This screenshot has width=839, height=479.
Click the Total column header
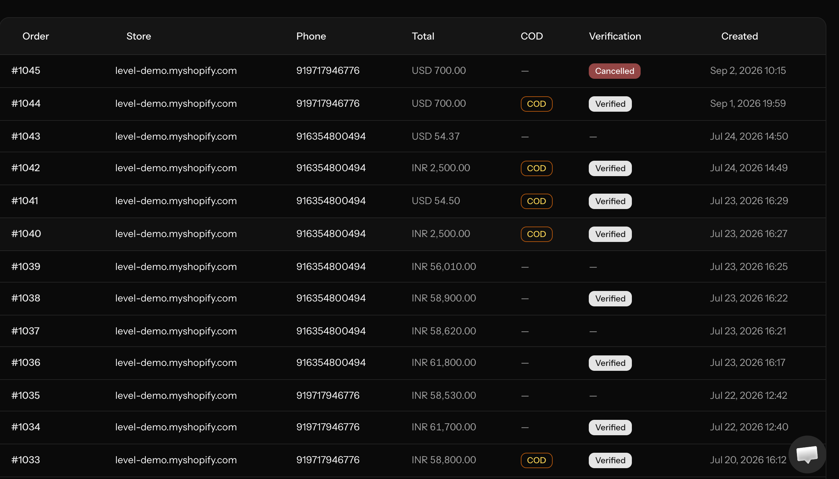coord(423,36)
